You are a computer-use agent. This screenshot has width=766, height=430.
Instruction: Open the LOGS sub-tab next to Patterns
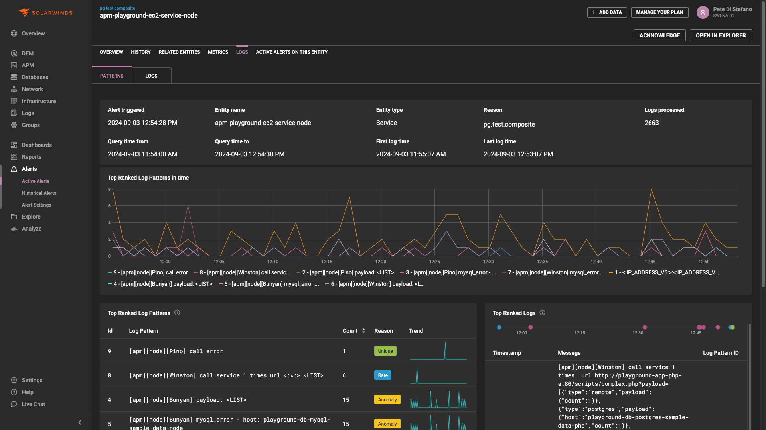(151, 76)
